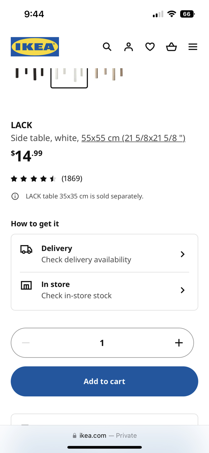Select the black-brown color variant thumbnail
The image size is (209, 453).
pos(29,75)
